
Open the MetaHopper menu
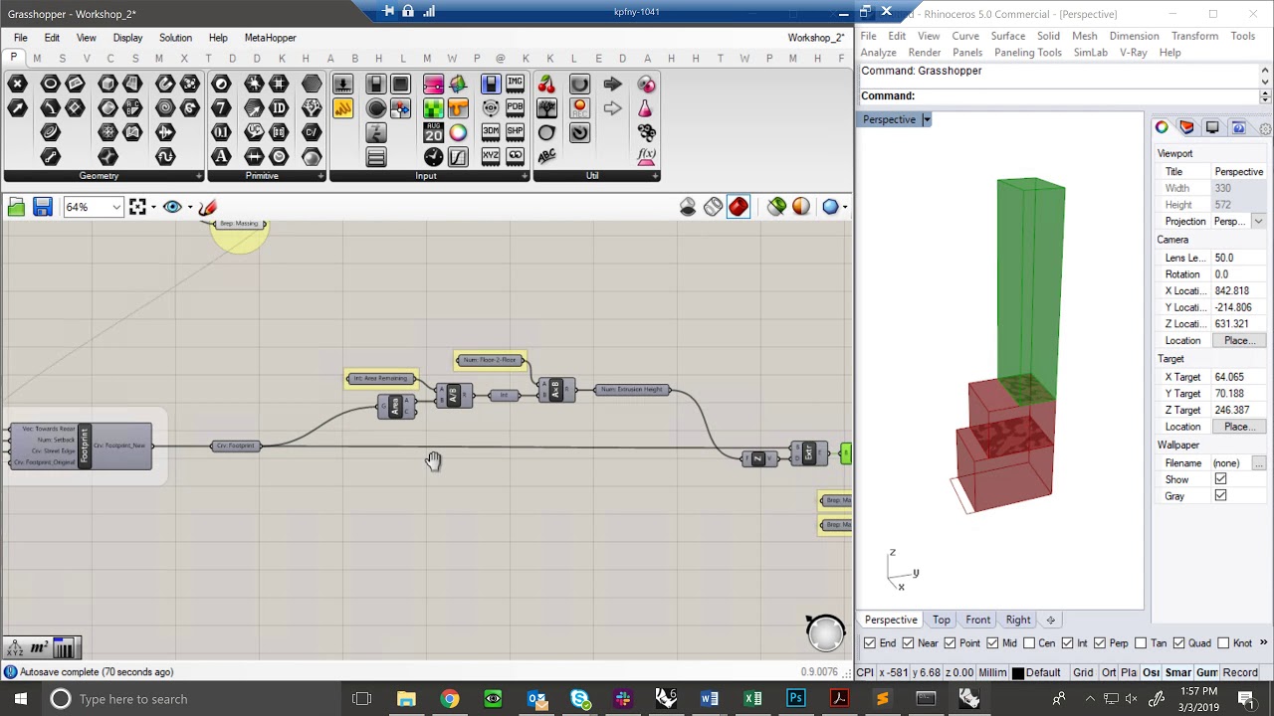coord(270,38)
